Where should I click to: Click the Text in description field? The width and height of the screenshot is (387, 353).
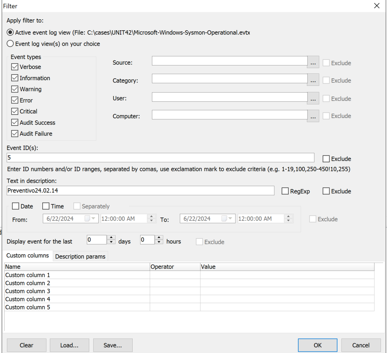coord(141,190)
